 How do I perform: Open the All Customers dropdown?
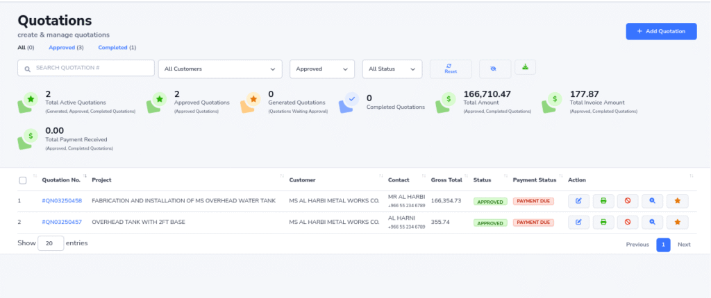tap(220, 69)
